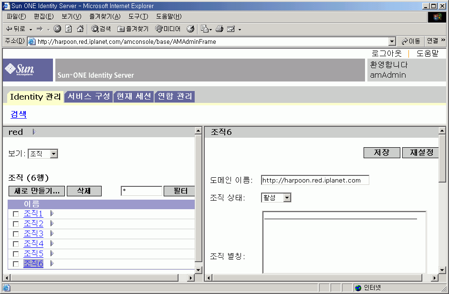Viewport: 449px width, 294px height.
Task: Open the Back button history dropdown arrow
Action: pyautogui.click(x=31, y=29)
